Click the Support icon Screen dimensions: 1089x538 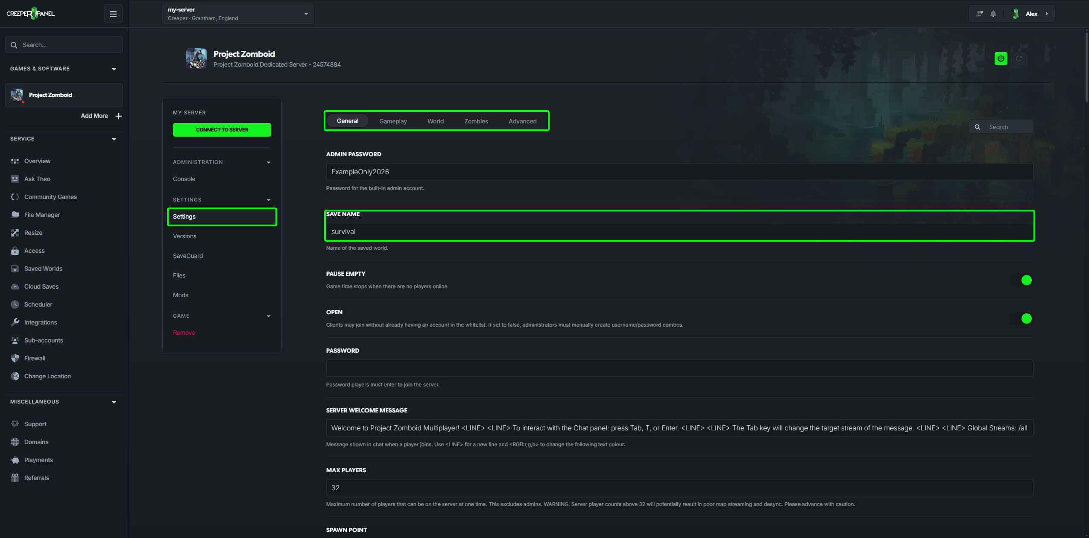(15, 424)
